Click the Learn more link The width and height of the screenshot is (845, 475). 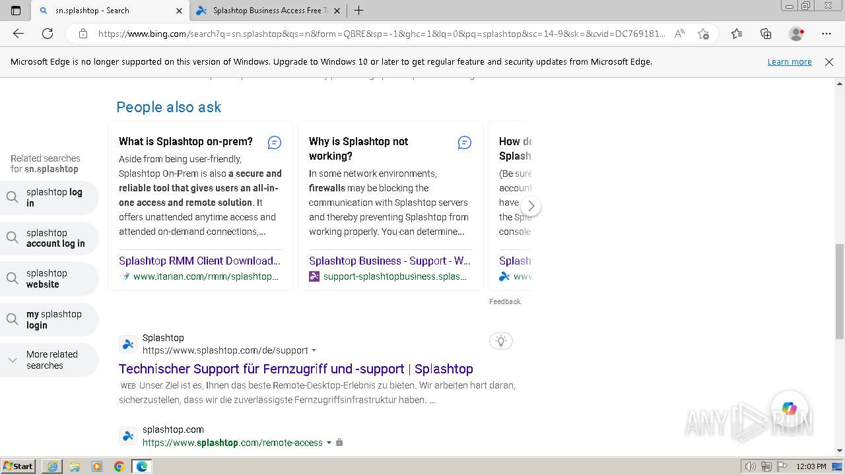click(790, 62)
